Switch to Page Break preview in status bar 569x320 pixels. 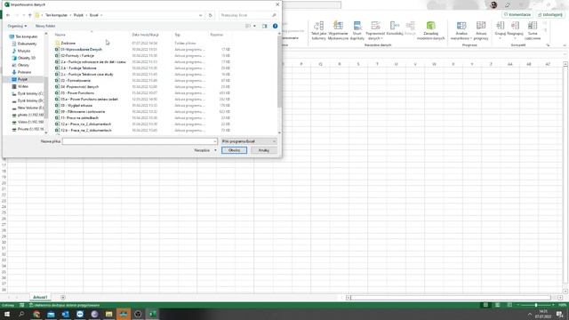coord(509,305)
